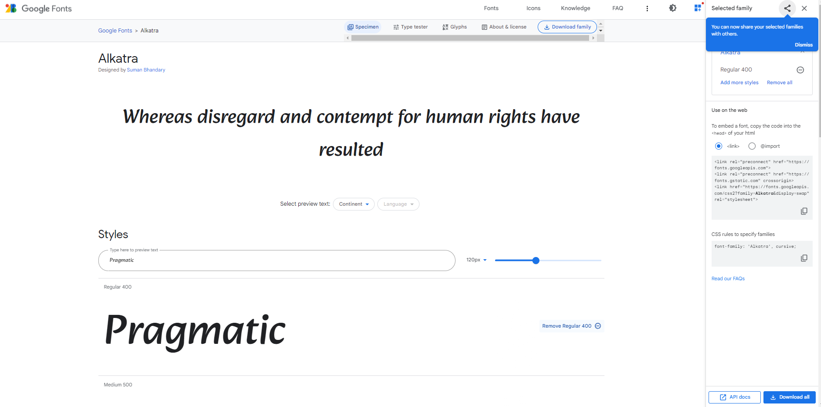Open the Read our FAQs link
Viewport: 821px width, 407px height.
coord(728,278)
